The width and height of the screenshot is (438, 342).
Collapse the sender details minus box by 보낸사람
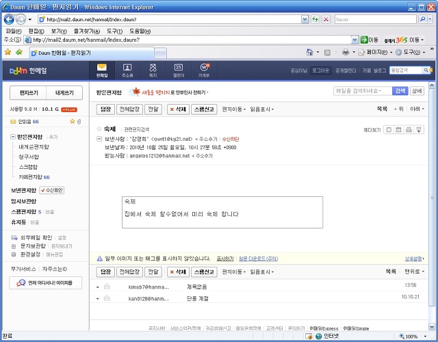(99, 139)
